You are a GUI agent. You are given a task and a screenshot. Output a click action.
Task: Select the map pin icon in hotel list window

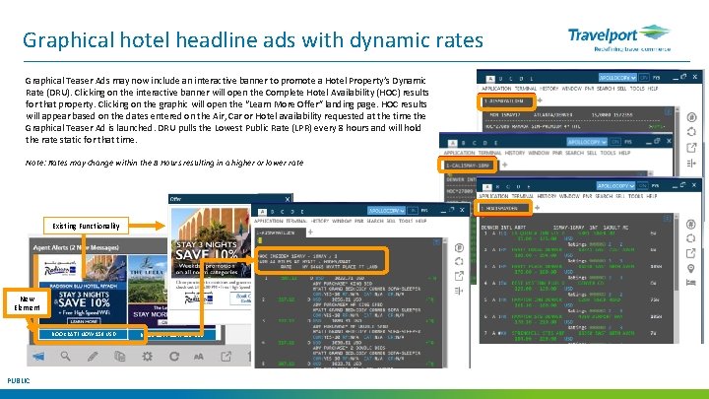coord(691,268)
